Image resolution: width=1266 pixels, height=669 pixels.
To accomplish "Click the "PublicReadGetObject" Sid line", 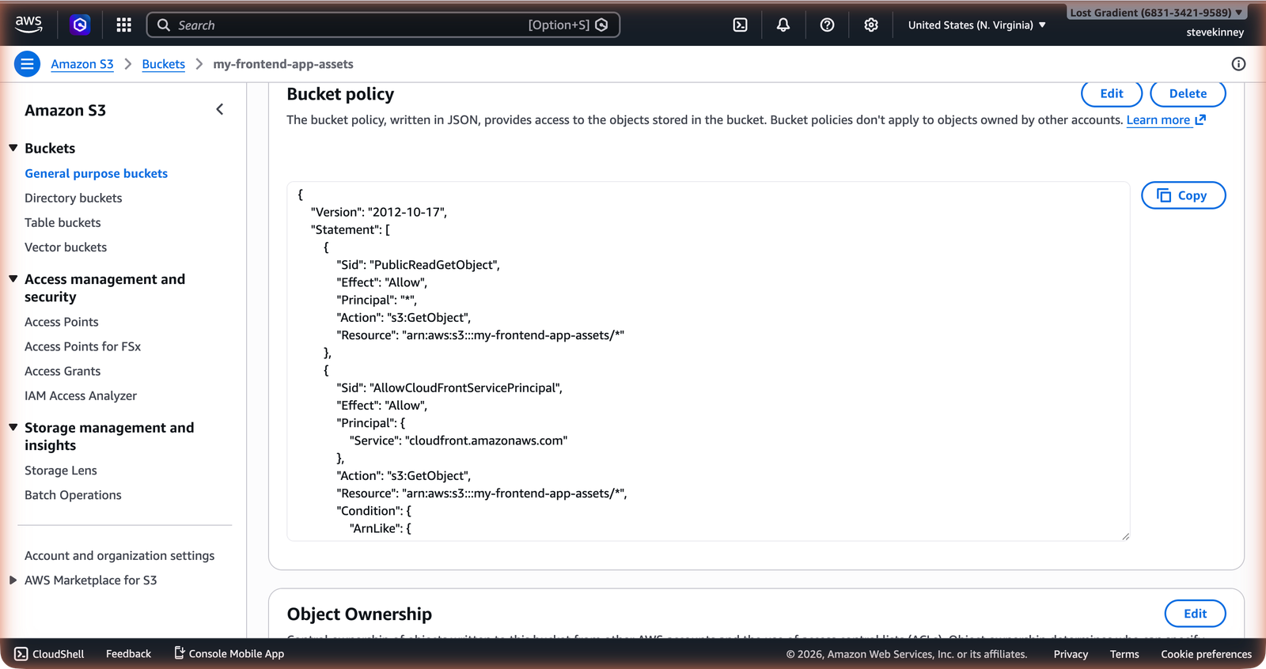I will click(418, 265).
